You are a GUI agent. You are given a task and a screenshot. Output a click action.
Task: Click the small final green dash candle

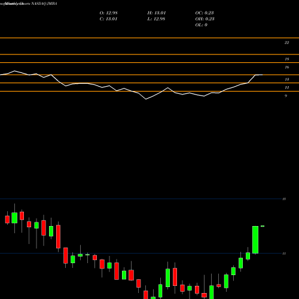point(263,226)
